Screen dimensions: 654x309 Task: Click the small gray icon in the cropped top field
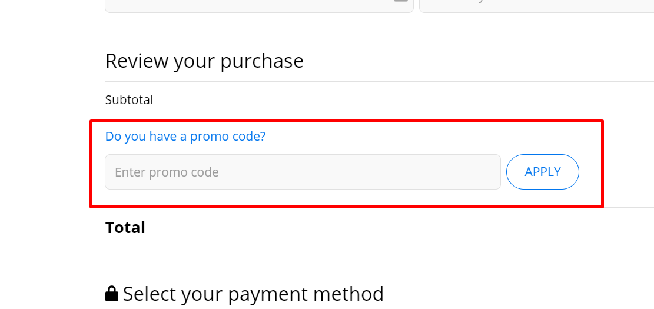pyautogui.click(x=400, y=1)
